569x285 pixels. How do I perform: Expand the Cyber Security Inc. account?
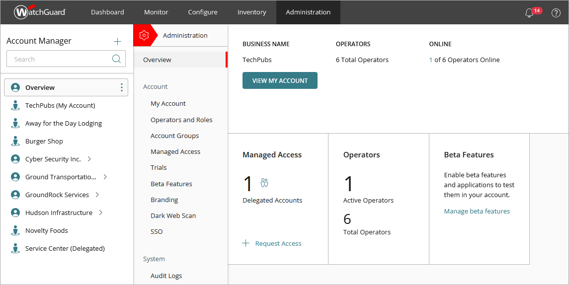[89, 159]
